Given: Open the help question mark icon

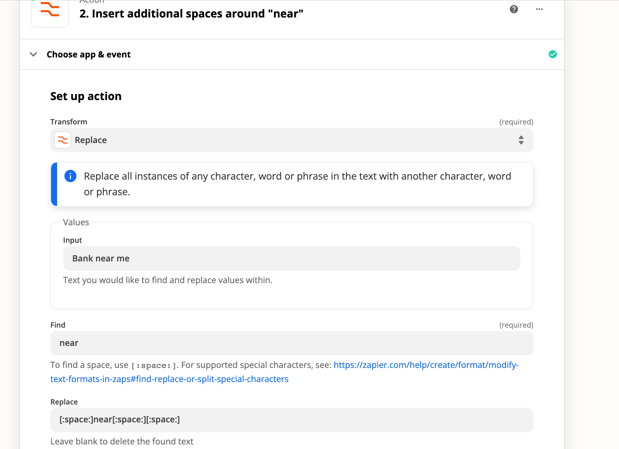Looking at the screenshot, I should click(x=514, y=9).
